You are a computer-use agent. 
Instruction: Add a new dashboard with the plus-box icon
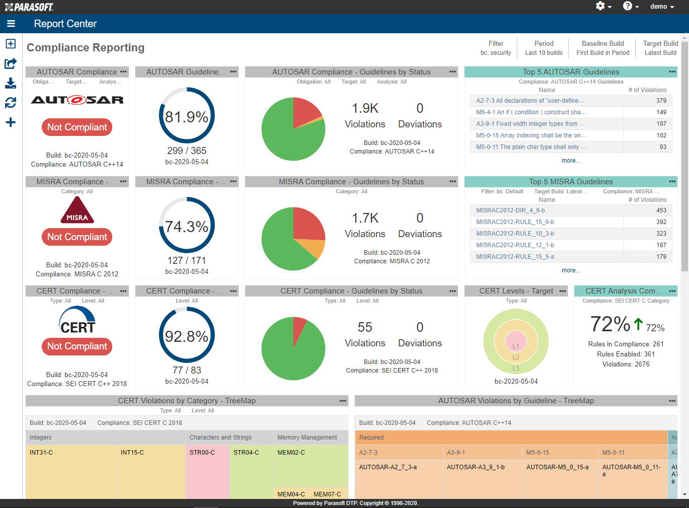pos(11,44)
